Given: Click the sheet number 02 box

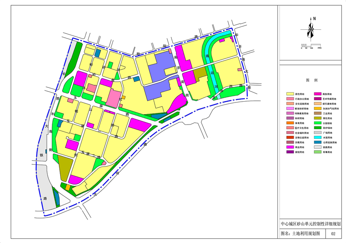Looking at the screenshot, I should coord(333,234).
